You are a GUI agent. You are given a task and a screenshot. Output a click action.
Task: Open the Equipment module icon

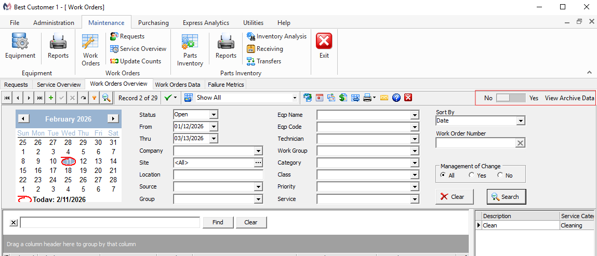point(20,46)
